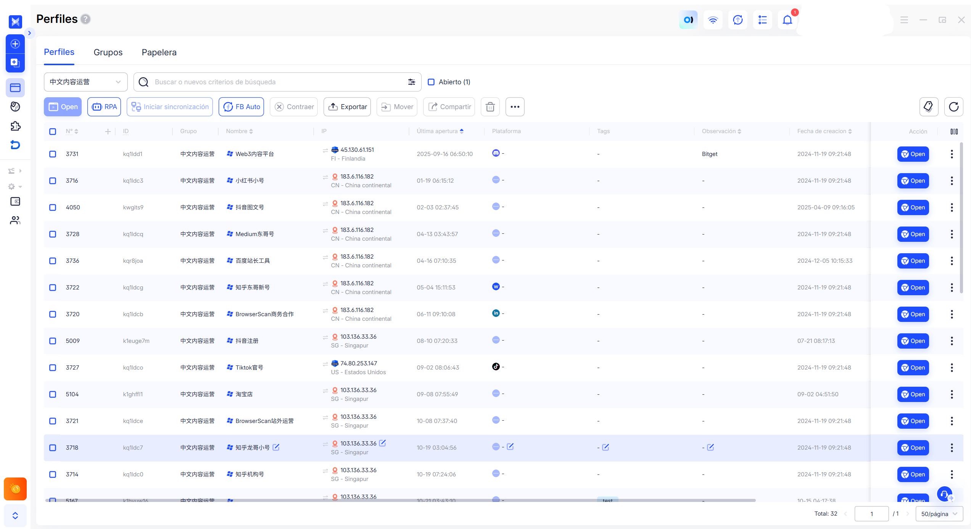Check the row 4050 checkbox

point(53,207)
